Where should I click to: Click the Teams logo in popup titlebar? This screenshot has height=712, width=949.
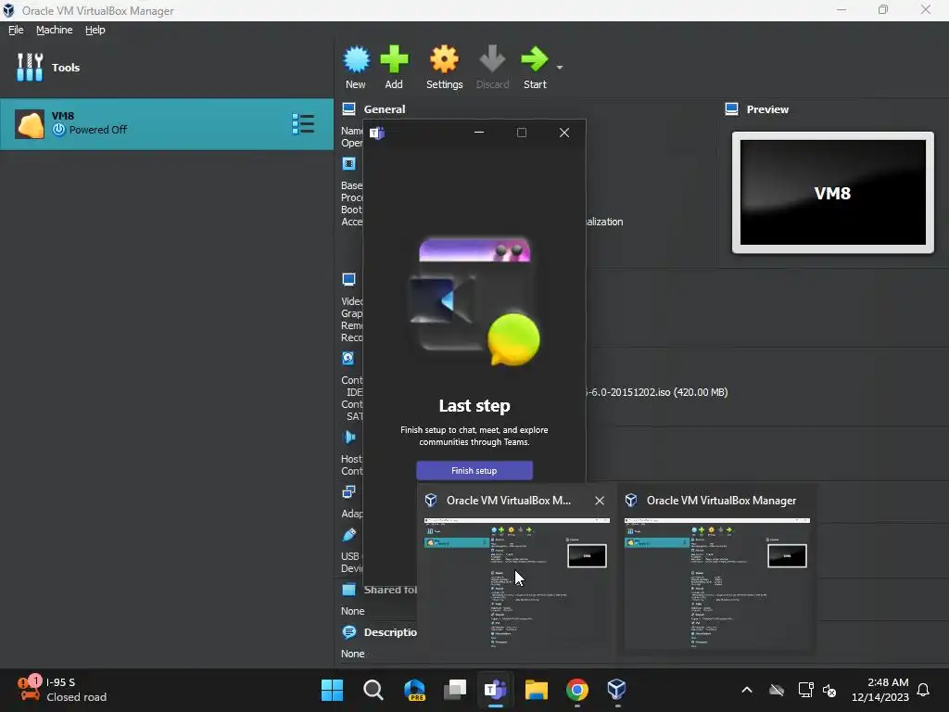point(377,133)
